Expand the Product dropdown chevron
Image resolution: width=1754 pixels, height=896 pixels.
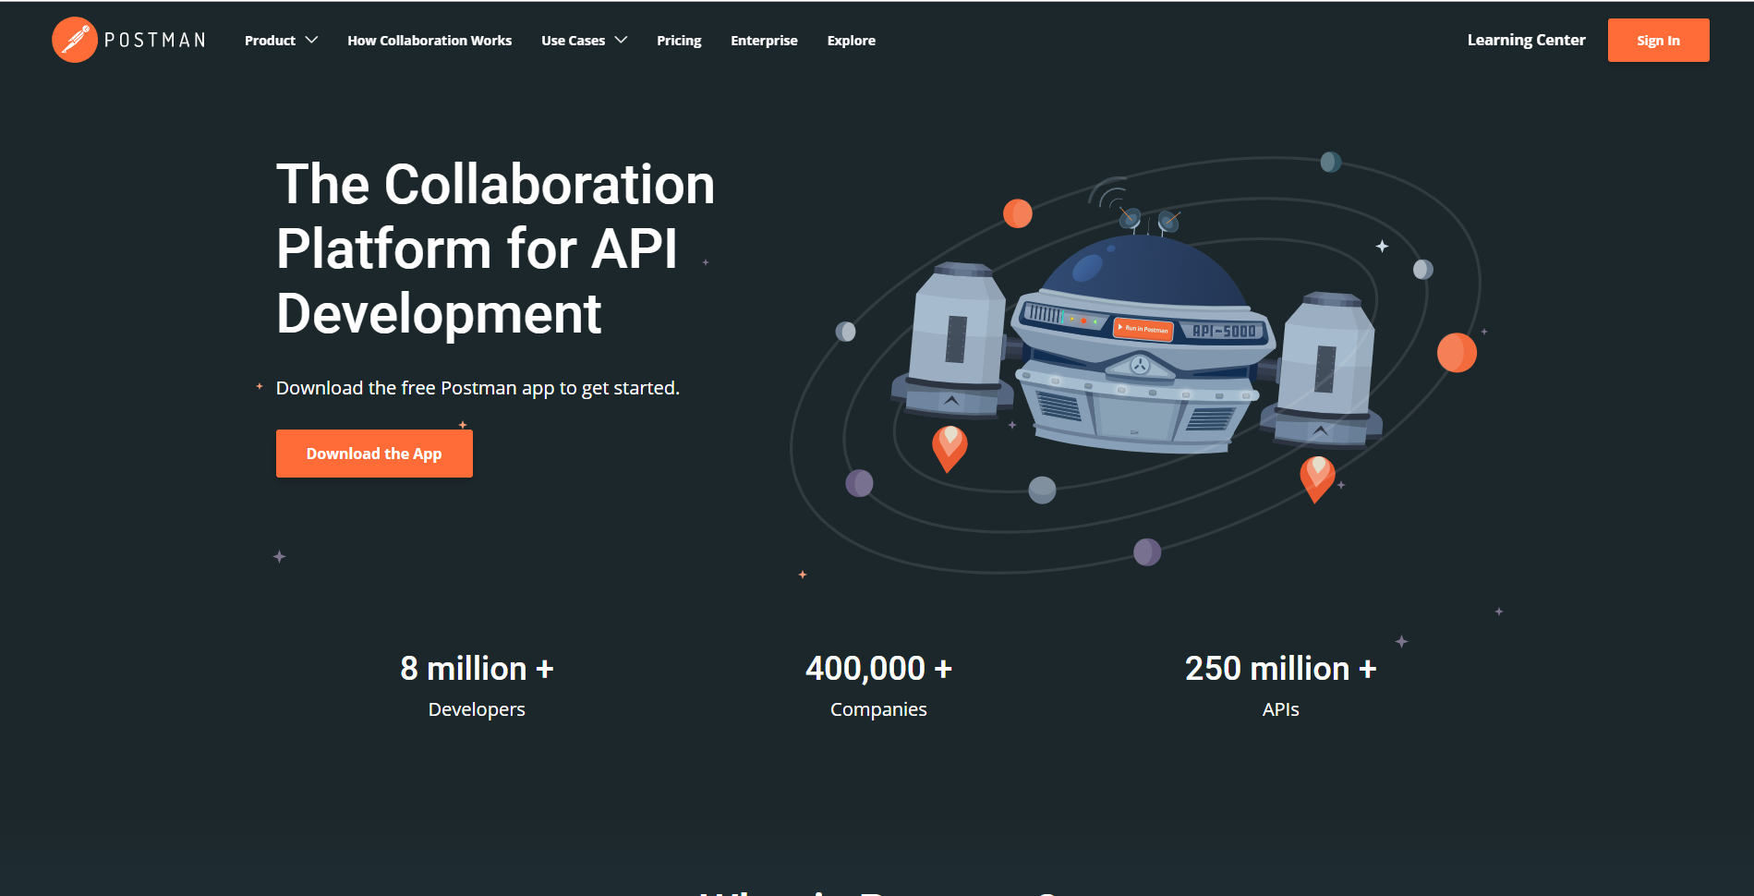[x=311, y=40]
